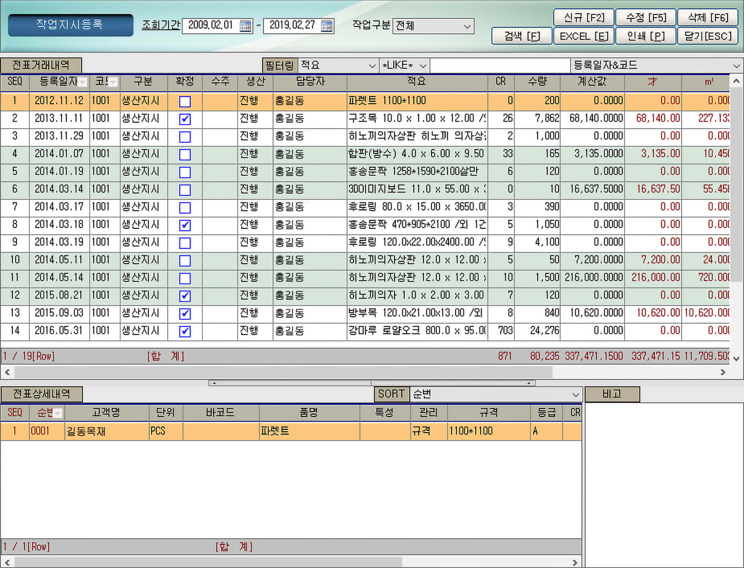The width and height of the screenshot is (744, 568).
Task: Toggle 확정 checkbox for row 2014.01.07
Action: (x=185, y=154)
